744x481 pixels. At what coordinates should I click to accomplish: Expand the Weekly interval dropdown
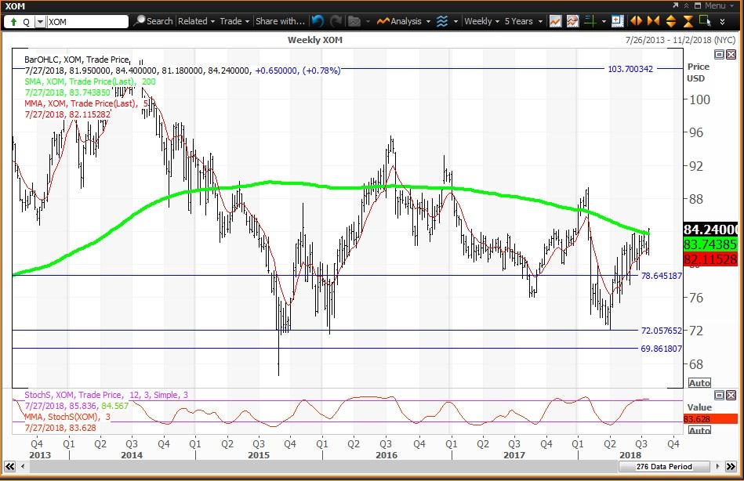[481, 21]
